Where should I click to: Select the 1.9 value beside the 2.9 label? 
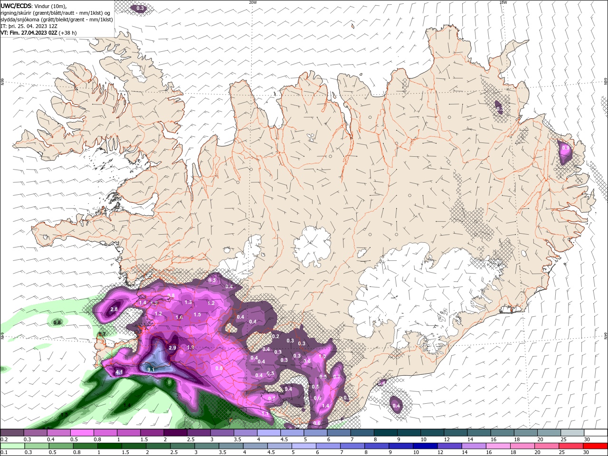coord(190,347)
